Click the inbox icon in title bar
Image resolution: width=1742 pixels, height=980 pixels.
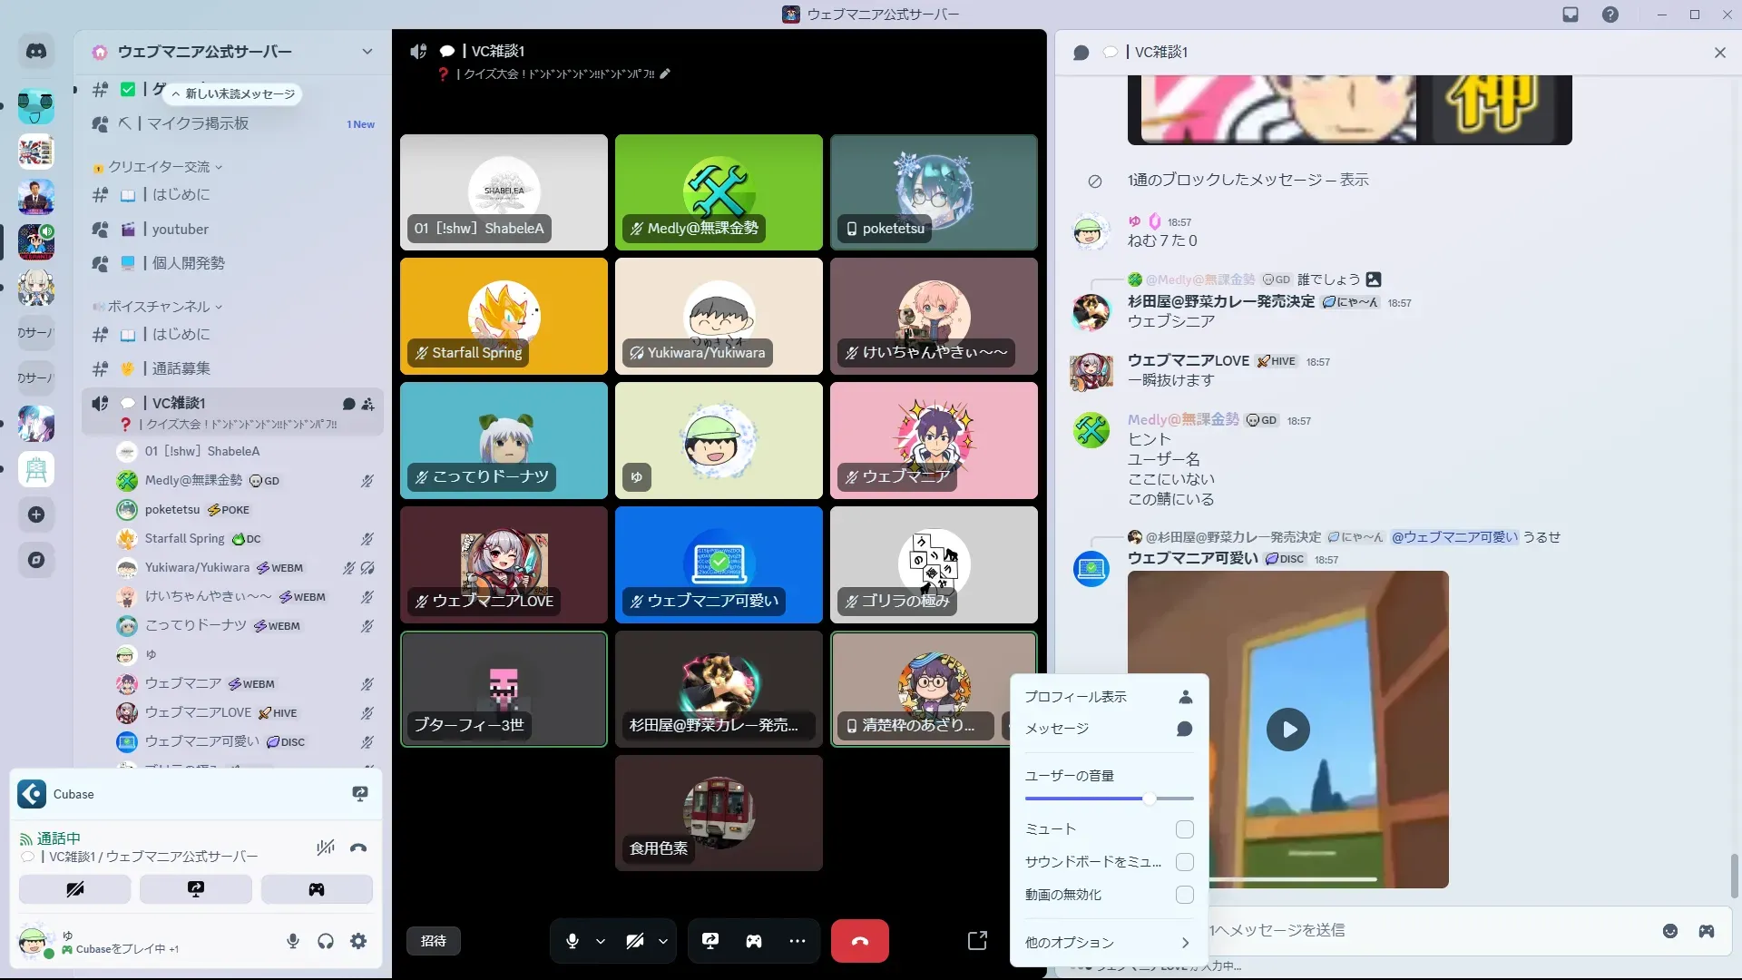click(1571, 15)
